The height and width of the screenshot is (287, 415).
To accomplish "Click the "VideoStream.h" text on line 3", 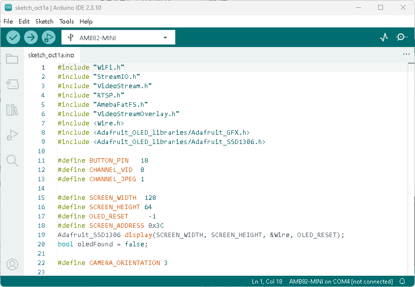I will pos(123,86).
